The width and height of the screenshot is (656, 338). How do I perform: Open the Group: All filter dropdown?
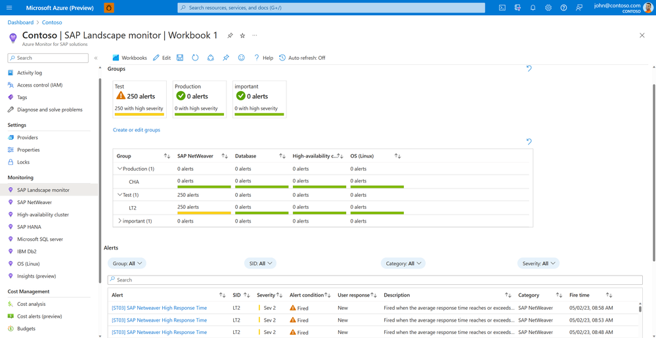[127, 263]
